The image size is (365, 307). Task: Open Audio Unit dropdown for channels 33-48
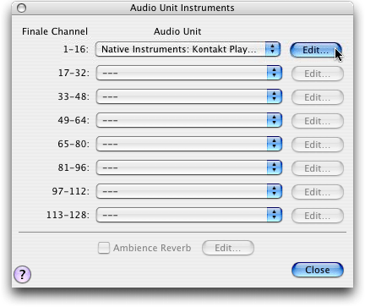(x=189, y=96)
